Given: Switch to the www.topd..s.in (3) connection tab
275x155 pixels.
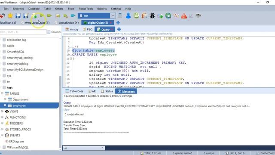Looking at the screenshot, I should pos(35,23).
